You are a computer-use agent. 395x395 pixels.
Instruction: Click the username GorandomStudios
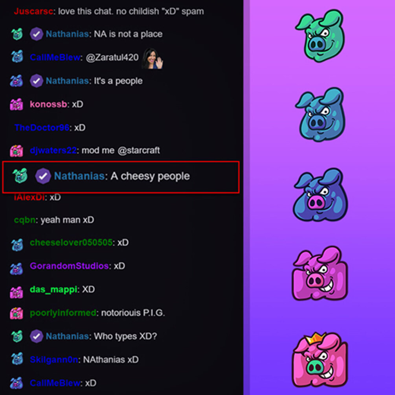[x=69, y=266]
